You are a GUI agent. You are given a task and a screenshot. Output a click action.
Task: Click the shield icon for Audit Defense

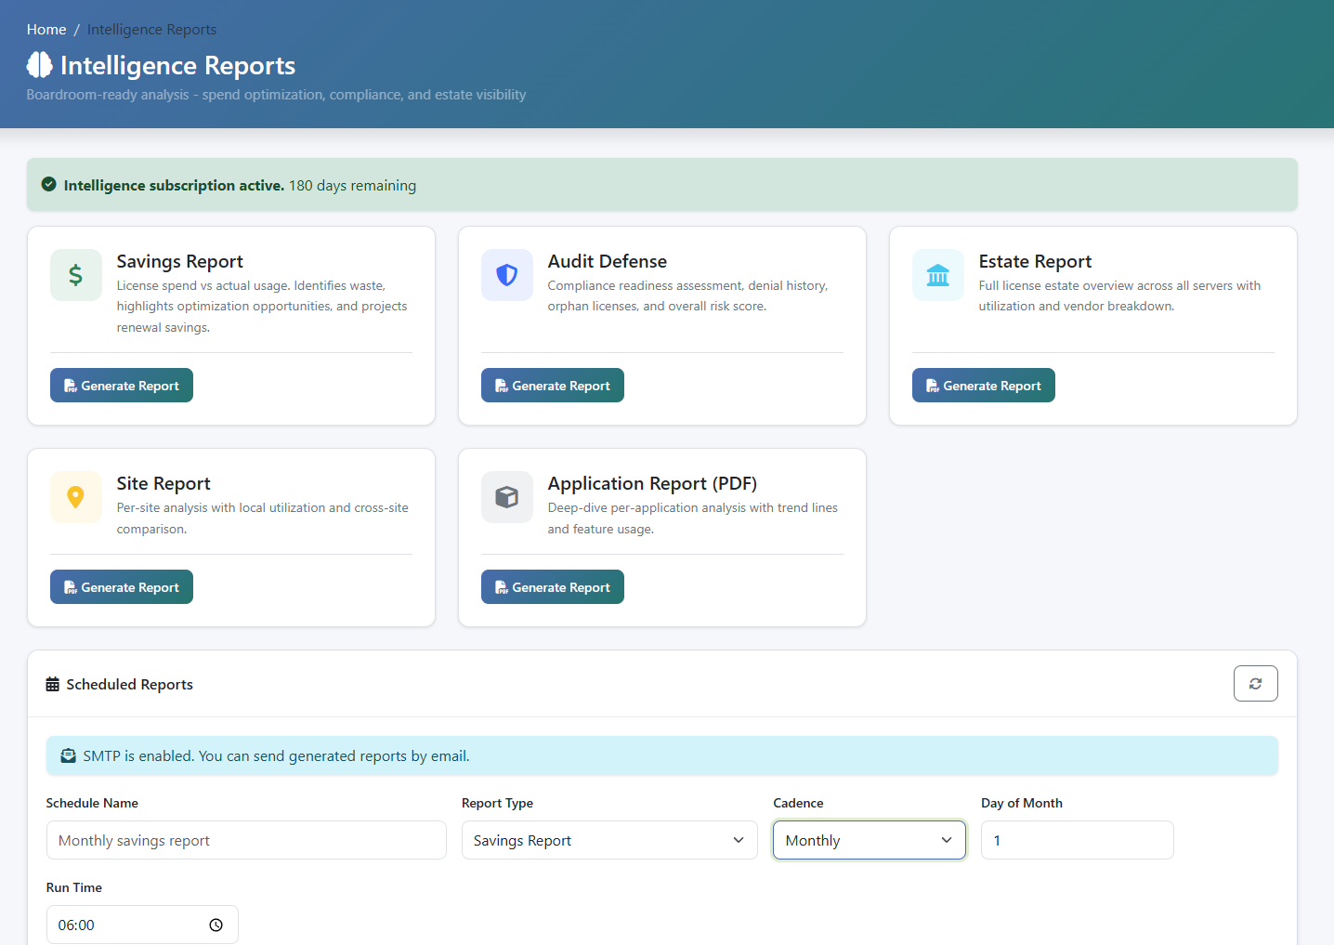pyautogui.click(x=506, y=274)
